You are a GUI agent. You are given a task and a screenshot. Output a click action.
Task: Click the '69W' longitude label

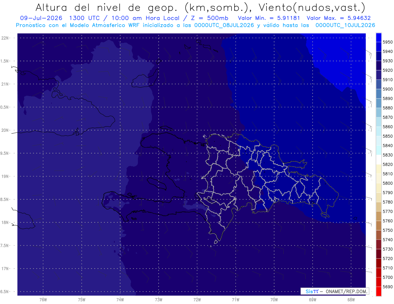[x=313, y=299]
